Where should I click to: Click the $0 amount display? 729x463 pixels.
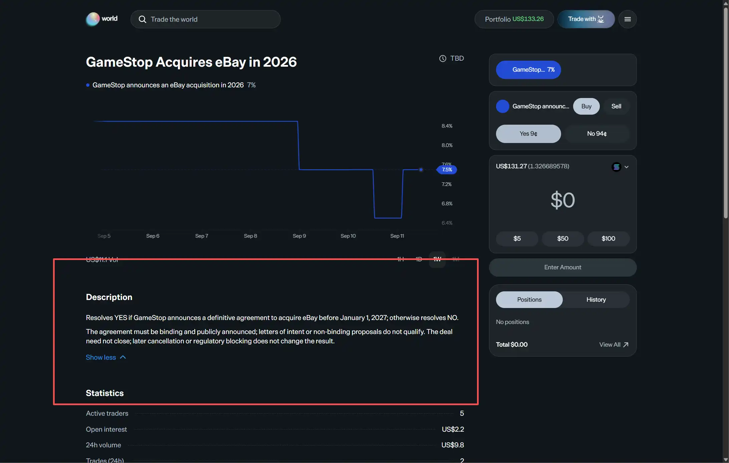tap(563, 200)
